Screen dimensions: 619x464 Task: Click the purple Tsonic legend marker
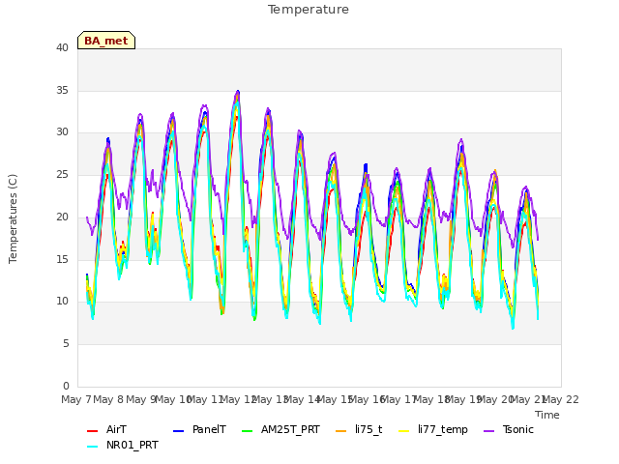click(488, 431)
